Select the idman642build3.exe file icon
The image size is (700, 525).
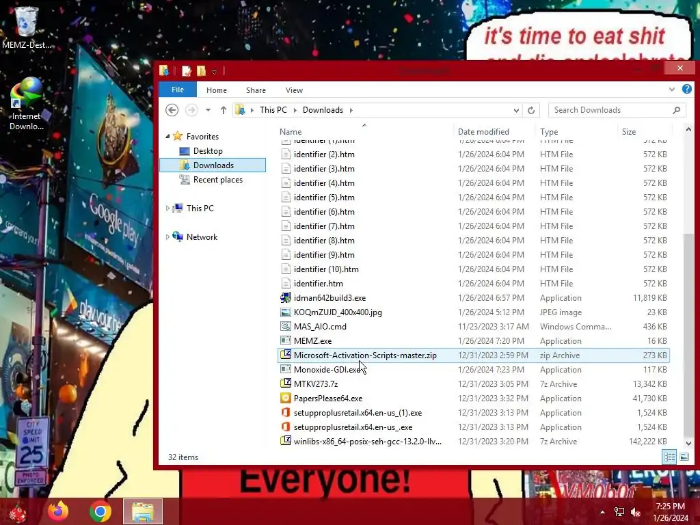point(286,298)
